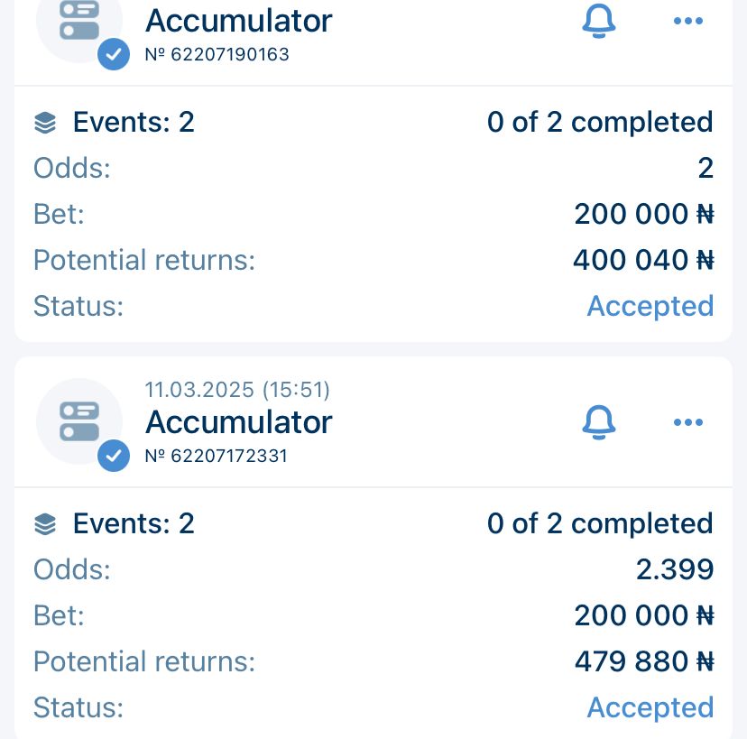Open three-dot menu for bet 62207190163
747x739 pixels.
(688, 21)
